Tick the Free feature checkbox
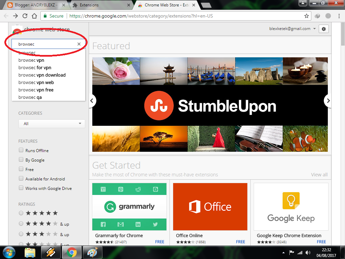 click(21, 169)
